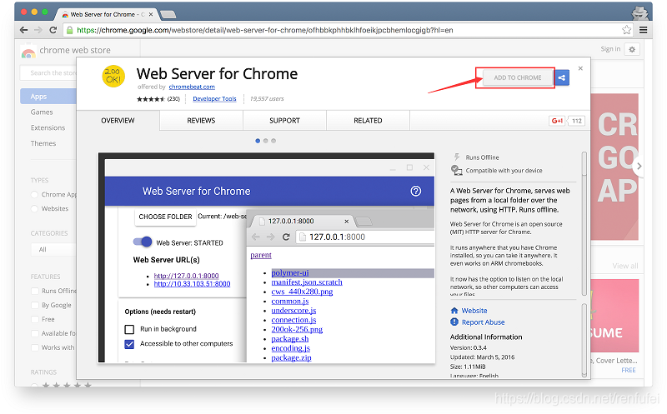Image resolution: width=667 pixels, height=414 pixels.
Task: Switch to the RELATED tab
Action: 368,121
